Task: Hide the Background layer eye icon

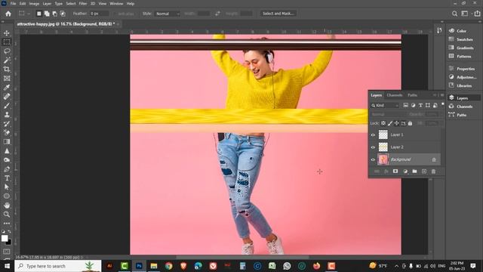Action: (373, 159)
